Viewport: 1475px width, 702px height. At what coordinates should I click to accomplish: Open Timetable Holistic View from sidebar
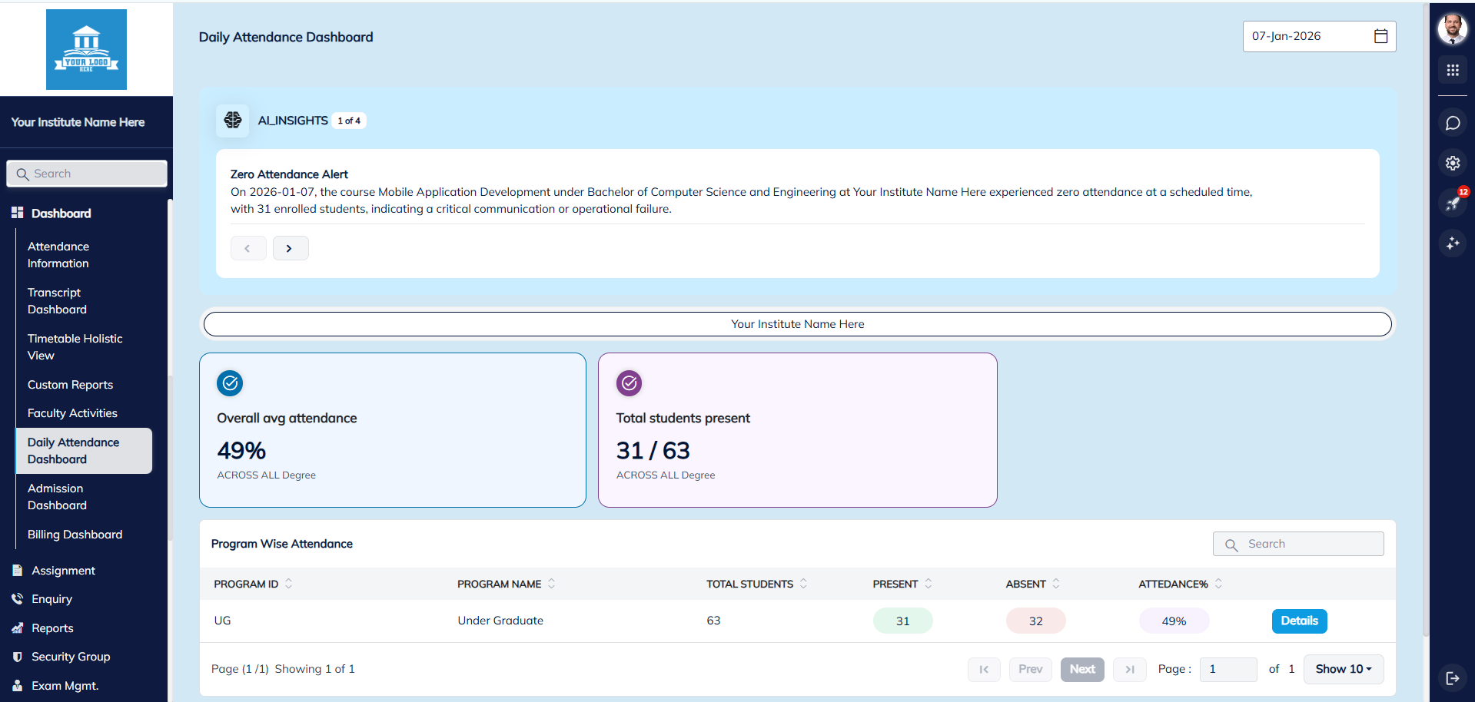coord(75,347)
